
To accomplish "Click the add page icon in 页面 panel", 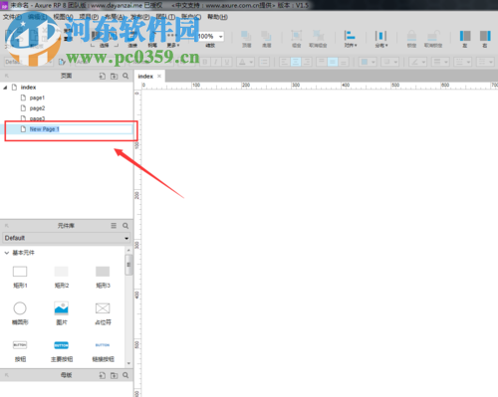I will click(103, 76).
